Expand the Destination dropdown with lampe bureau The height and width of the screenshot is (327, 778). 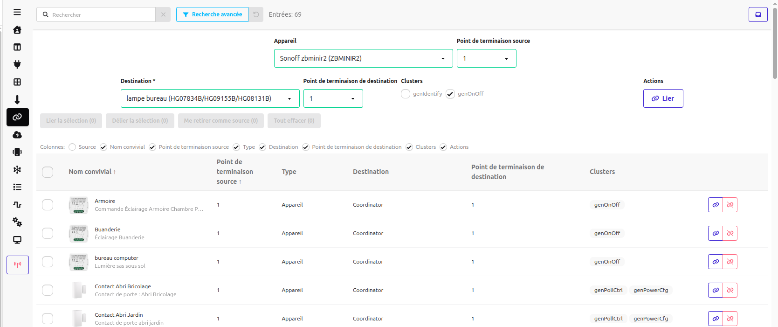[x=210, y=98]
